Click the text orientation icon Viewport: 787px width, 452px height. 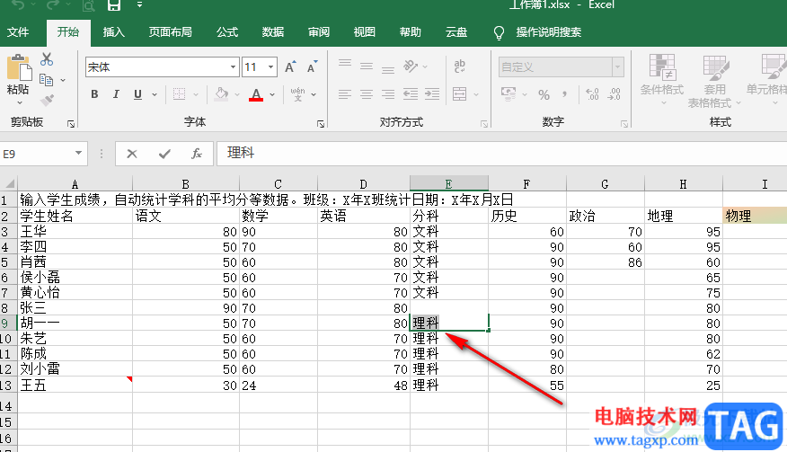[411, 66]
